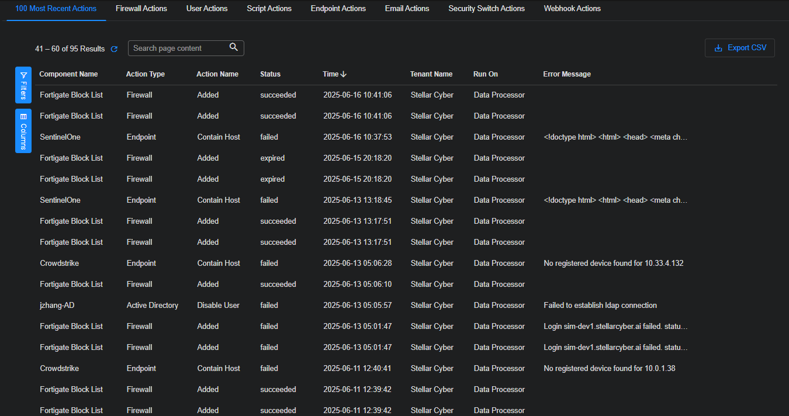Click the Time sort arrow icon

click(344, 74)
